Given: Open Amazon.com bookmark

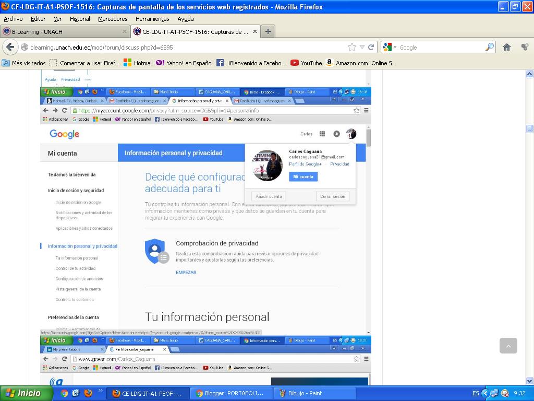Looking at the screenshot, I should 361,63.
